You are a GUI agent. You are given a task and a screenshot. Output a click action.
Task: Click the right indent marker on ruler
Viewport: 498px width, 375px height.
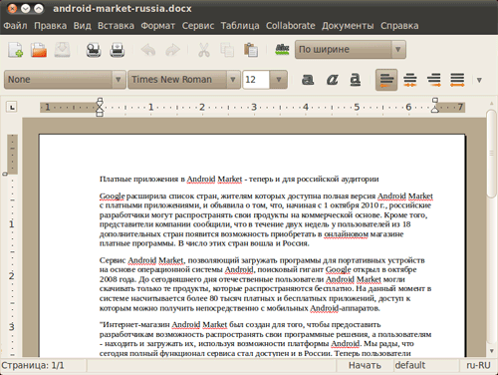tap(435, 106)
